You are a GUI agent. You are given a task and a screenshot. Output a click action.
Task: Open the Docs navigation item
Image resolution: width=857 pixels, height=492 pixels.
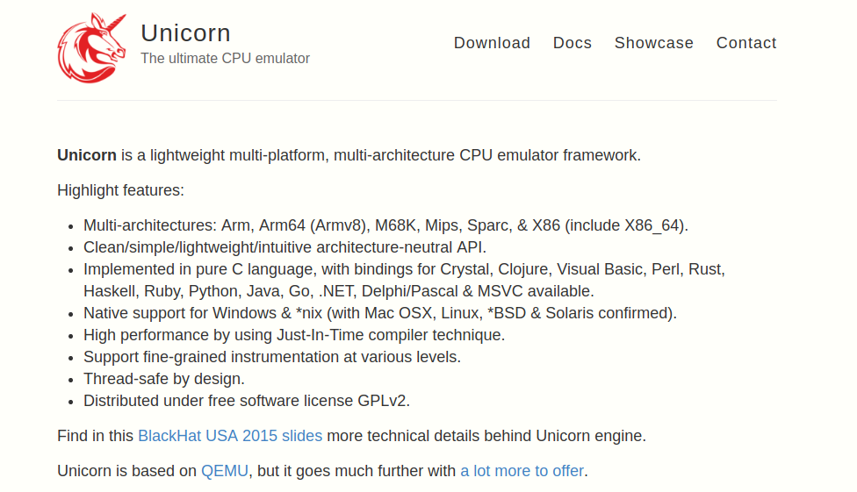(573, 43)
